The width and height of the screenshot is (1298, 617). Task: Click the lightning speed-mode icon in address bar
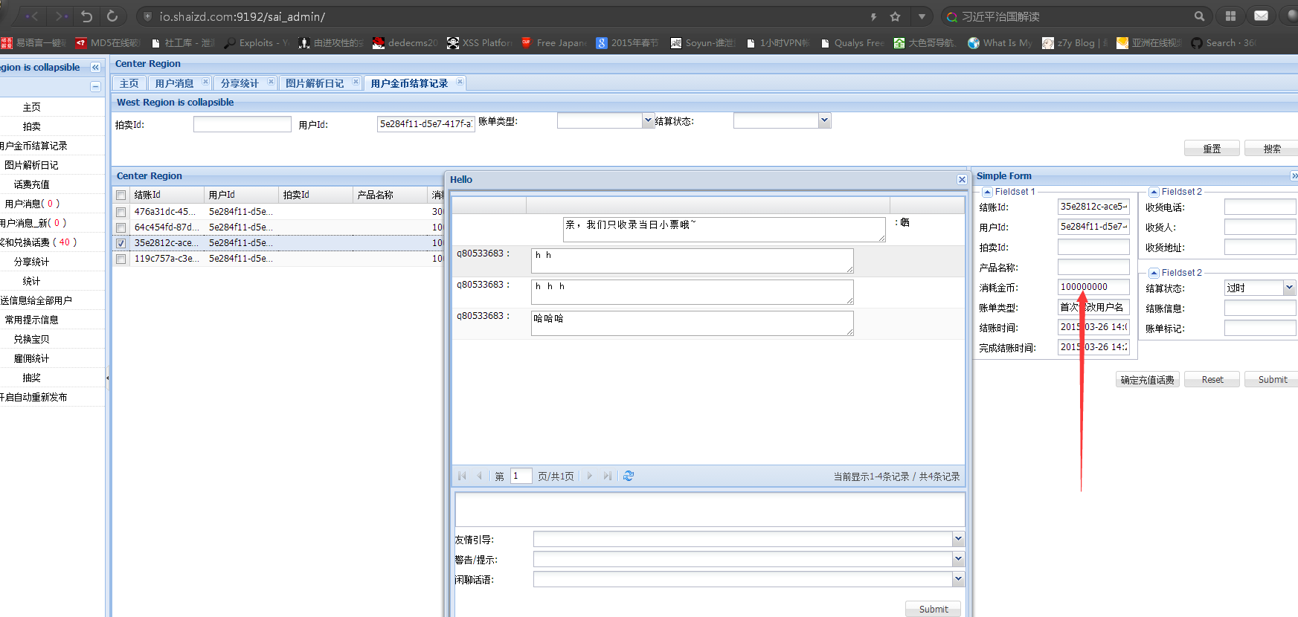[873, 16]
